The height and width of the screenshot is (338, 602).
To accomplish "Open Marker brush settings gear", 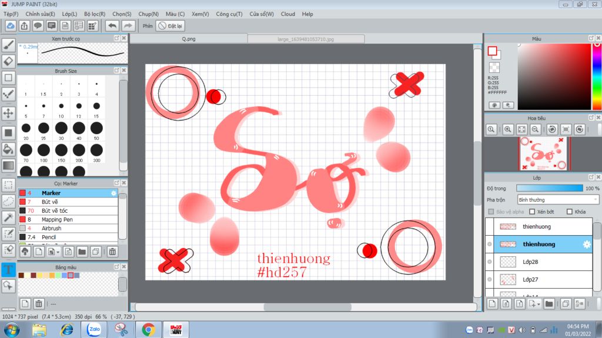I will click(x=113, y=193).
